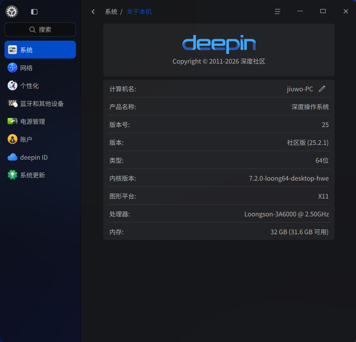Edit the computer name with pencil icon
This screenshot has width=356, height=342.
coord(322,89)
